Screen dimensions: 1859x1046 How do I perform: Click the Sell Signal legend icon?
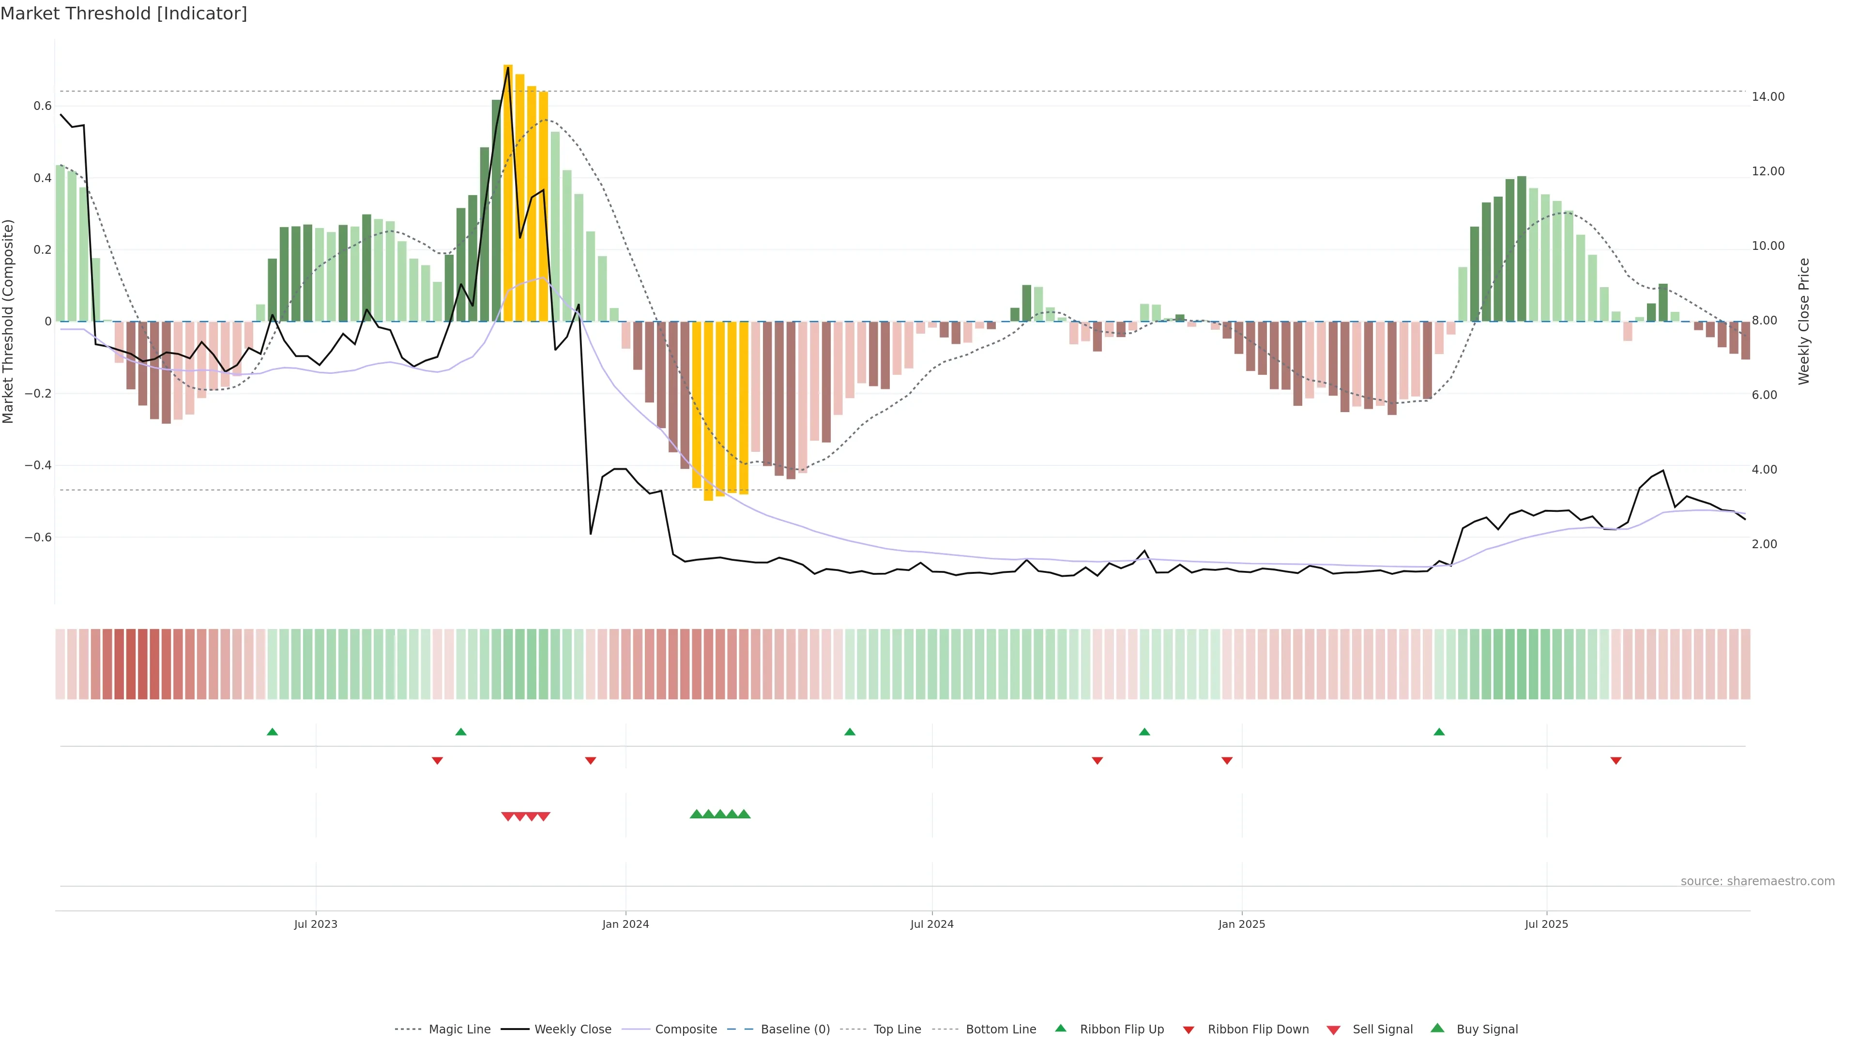tap(1334, 1030)
